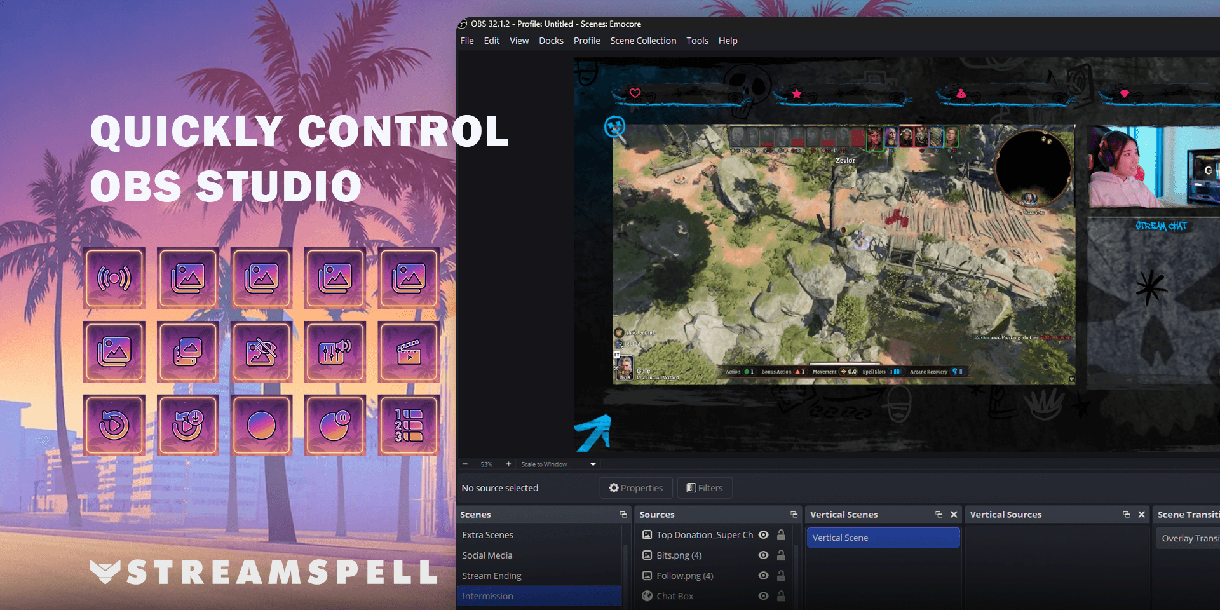Hide the Chat Box source
1220x610 pixels.
(x=764, y=596)
